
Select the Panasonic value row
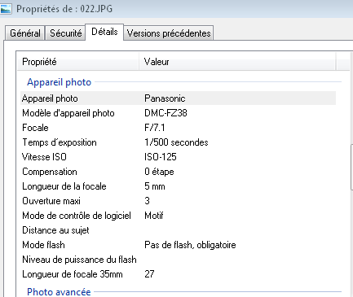(179, 98)
